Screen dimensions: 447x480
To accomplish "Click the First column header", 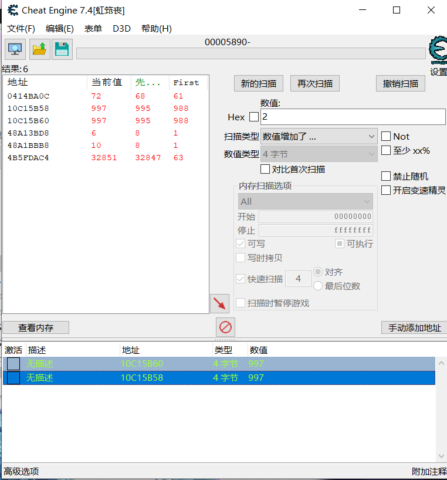I will 188,82.
